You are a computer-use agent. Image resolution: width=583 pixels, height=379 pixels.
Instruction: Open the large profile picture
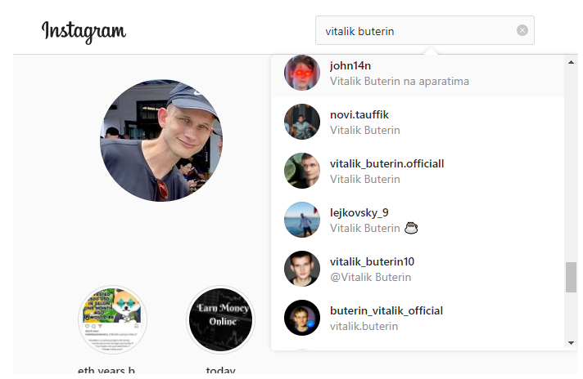(x=161, y=140)
